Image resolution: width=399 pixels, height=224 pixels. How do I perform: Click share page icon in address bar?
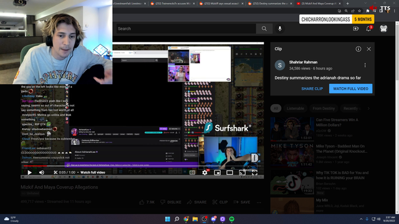[353, 11]
